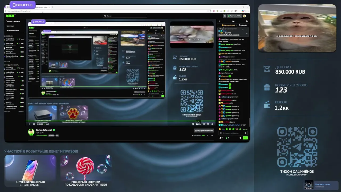Screen dimensions: 341x192
Task: Open the emoji picker in the chat input
Action: point(245,133)
